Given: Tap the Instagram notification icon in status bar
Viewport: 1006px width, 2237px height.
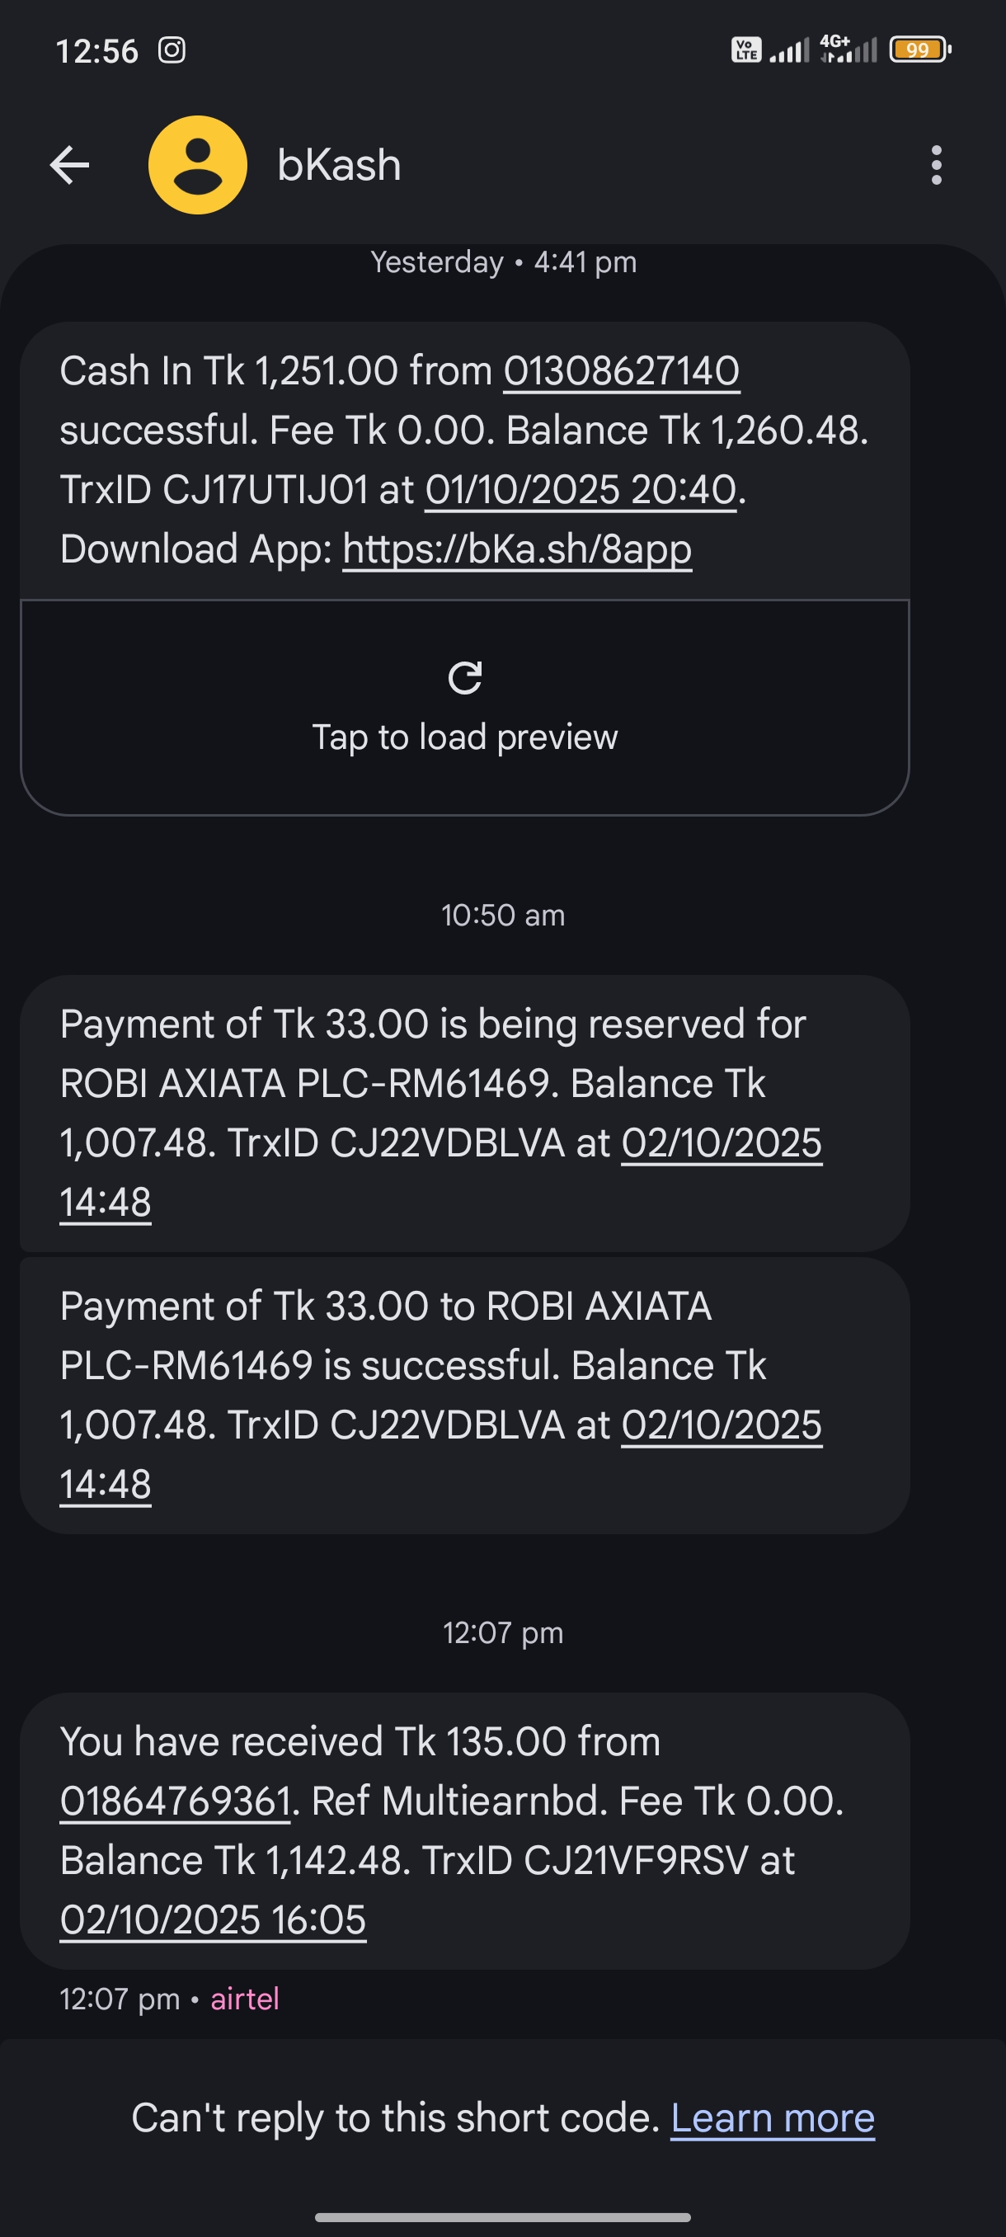Looking at the screenshot, I should tap(172, 50).
